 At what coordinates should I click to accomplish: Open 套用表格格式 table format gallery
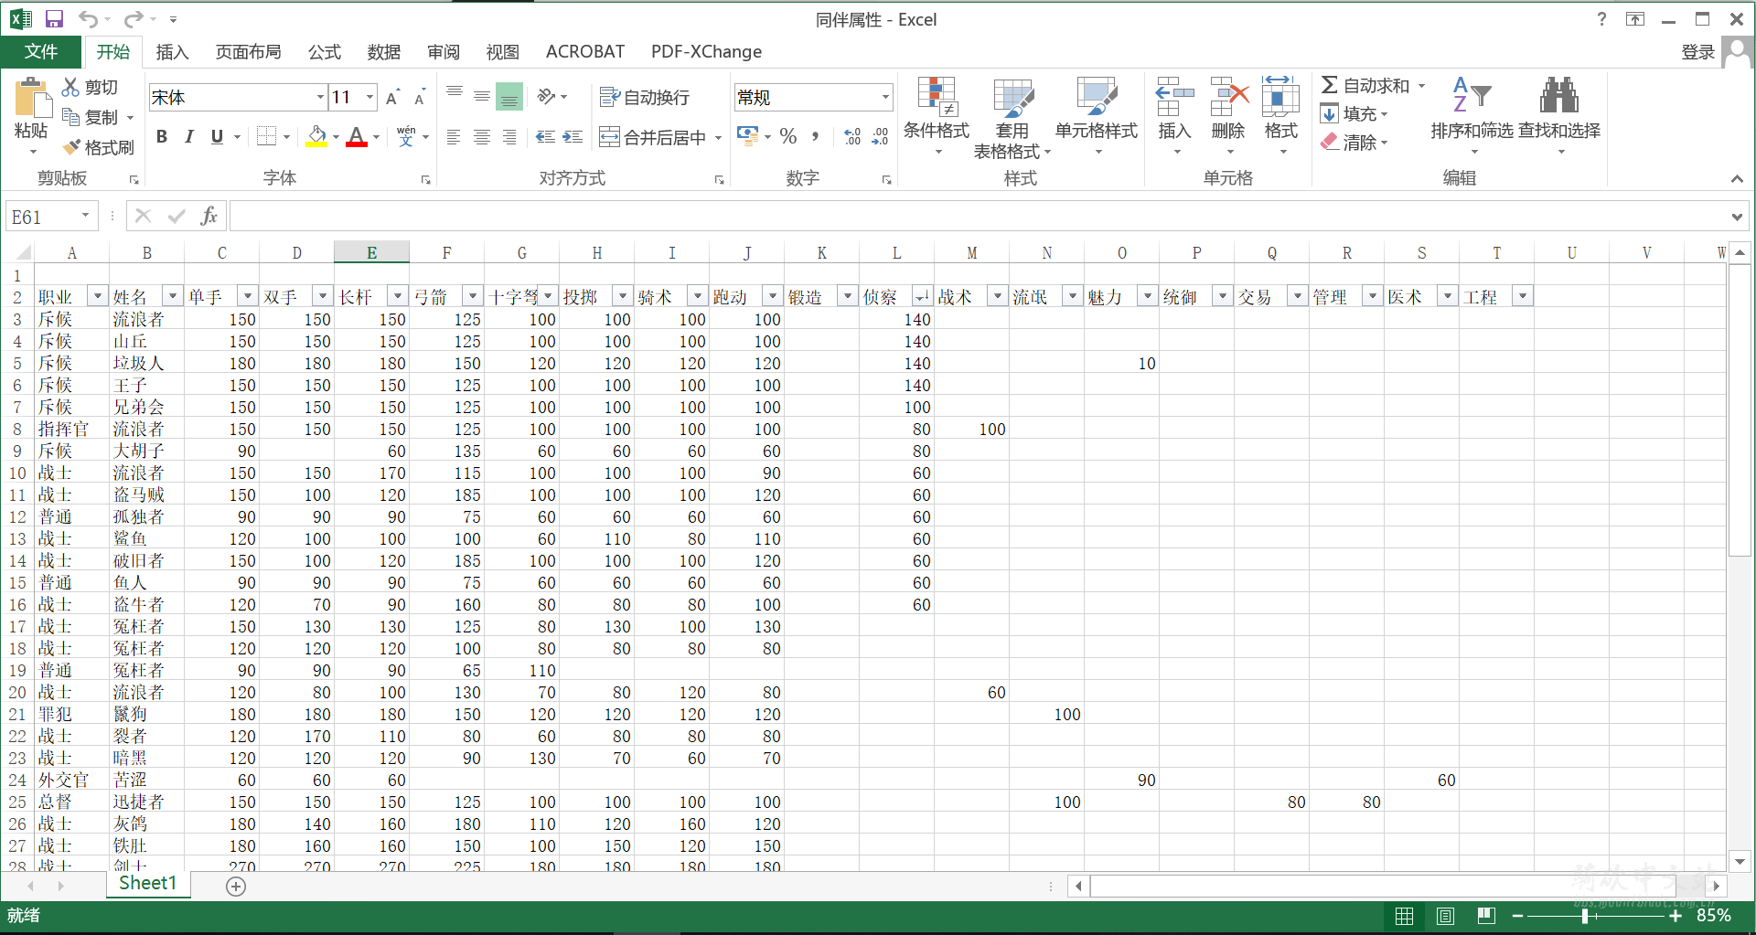pyautogui.click(x=1012, y=118)
